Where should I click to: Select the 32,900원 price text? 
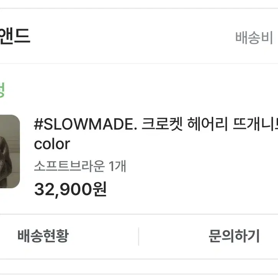click(x=71, y=189)
